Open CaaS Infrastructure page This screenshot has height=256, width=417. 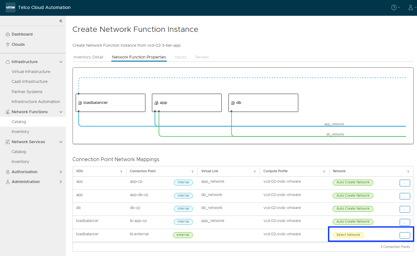point(29,82)
